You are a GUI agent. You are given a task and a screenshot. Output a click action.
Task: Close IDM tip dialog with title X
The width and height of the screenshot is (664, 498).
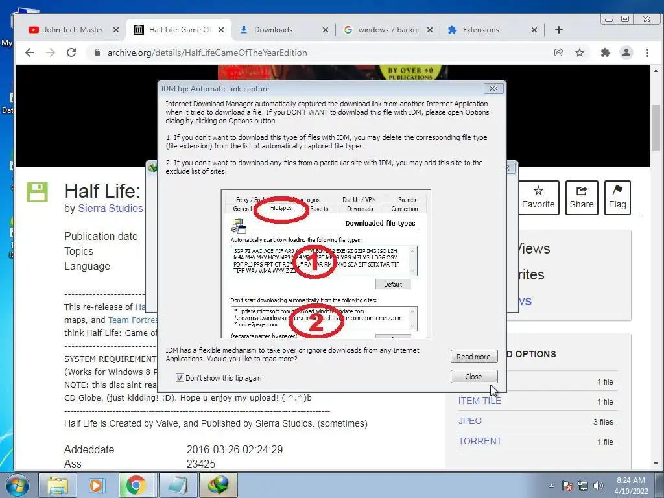tap(493, 88)
